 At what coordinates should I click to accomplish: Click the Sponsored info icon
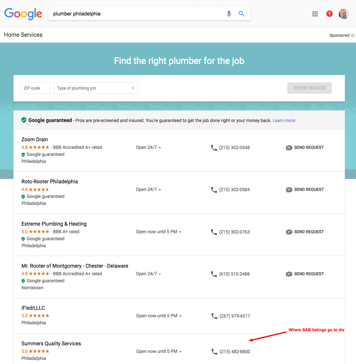tap(353, 35)
